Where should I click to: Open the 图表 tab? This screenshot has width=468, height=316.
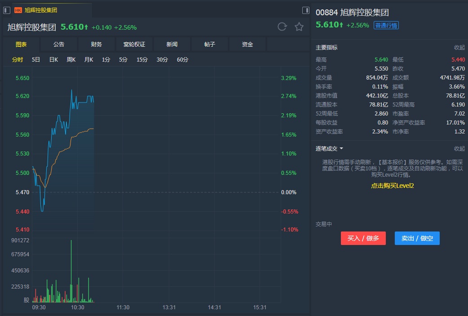pyautogui.click(x=21, y=45)
